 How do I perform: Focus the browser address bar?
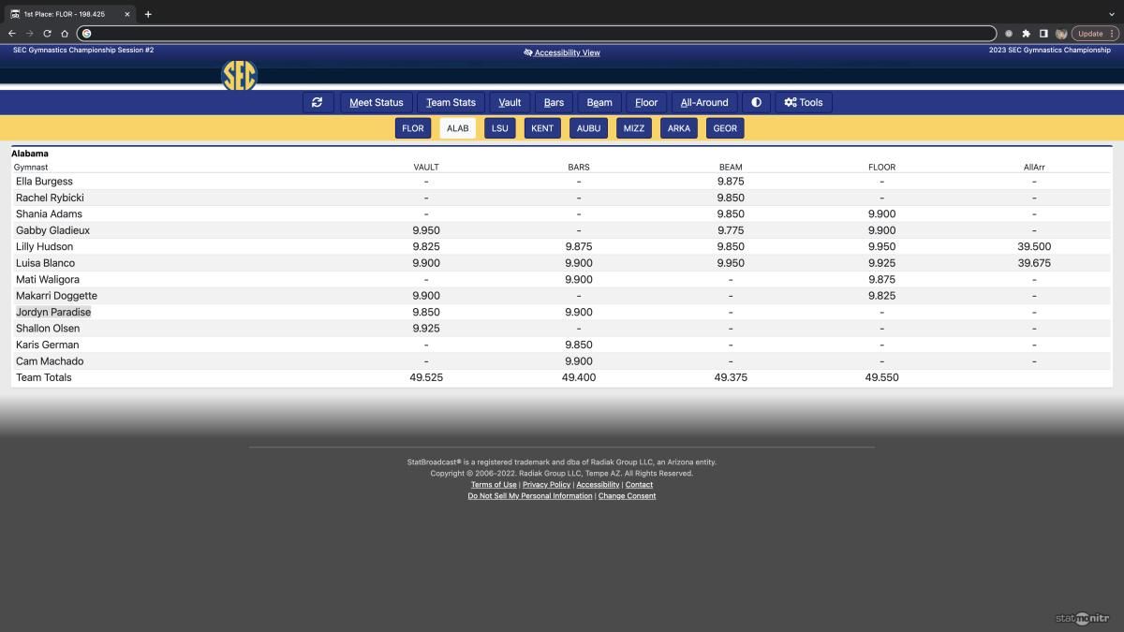point(537,33)
